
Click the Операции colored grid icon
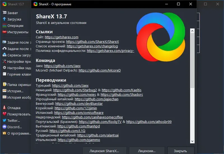point(4,26)
